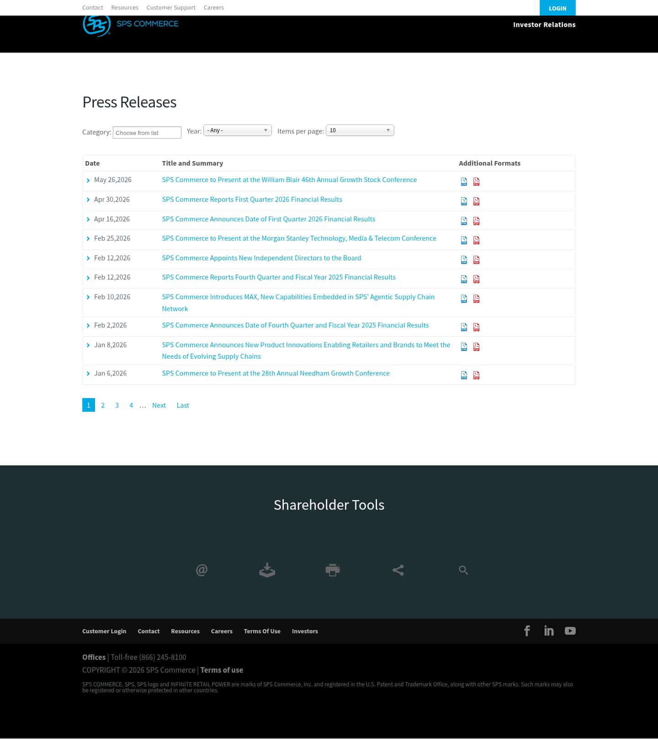Download PDF of Apr 16 release
The image size is (658, 739).
point(476,221)
